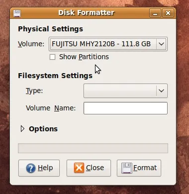Click the empty formatting progress bar
This screenshot has height=194, width=189.
coord(93,148)
